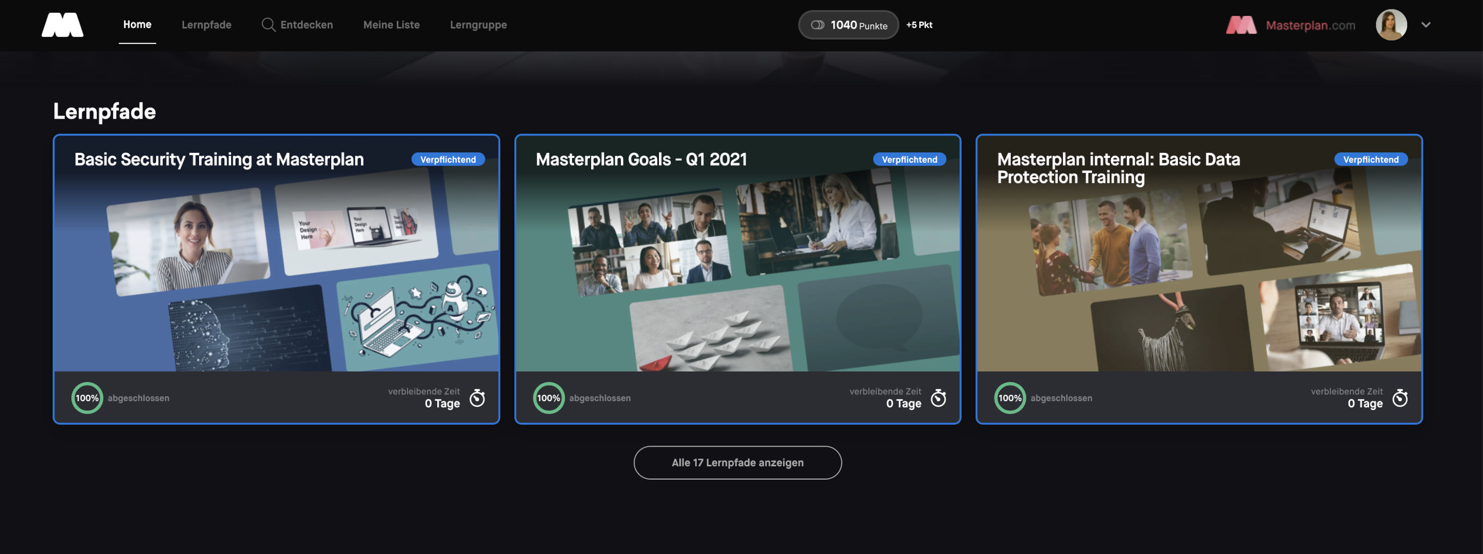Click Alle 17 Lernpfade anzeigen button
Viewport: 1483px width, 554px height.
pyautogui.click(x=737, y=462)
